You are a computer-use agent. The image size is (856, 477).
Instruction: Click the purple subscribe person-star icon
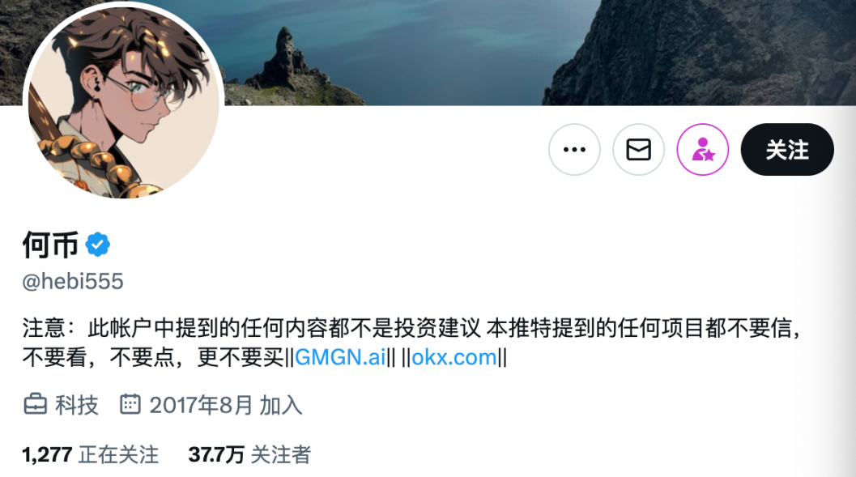tap(703, 150)
